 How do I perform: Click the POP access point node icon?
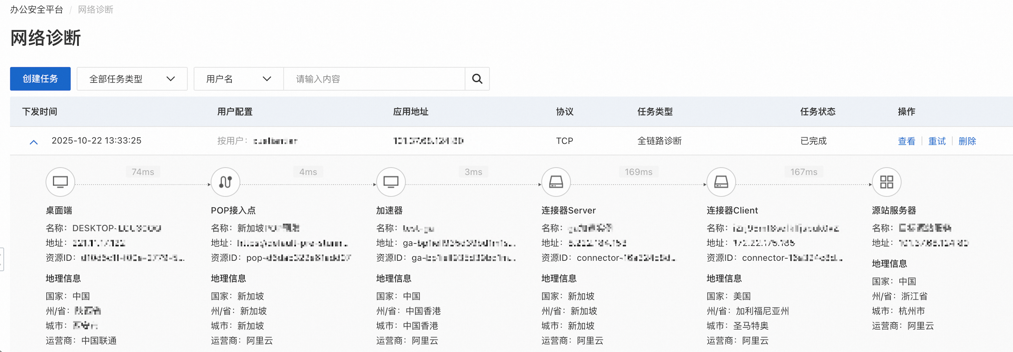[x=225, y=182]
